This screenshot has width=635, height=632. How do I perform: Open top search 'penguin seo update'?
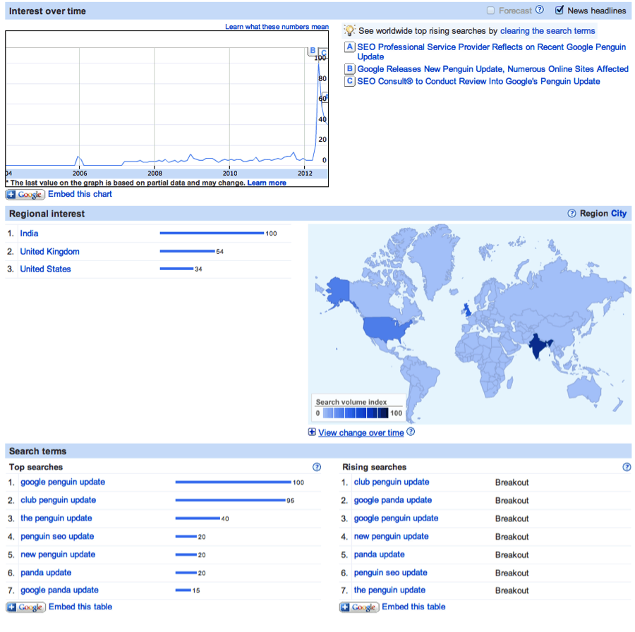57,537
